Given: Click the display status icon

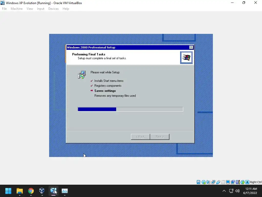Looking at the screenshot, I should point(228,182).
